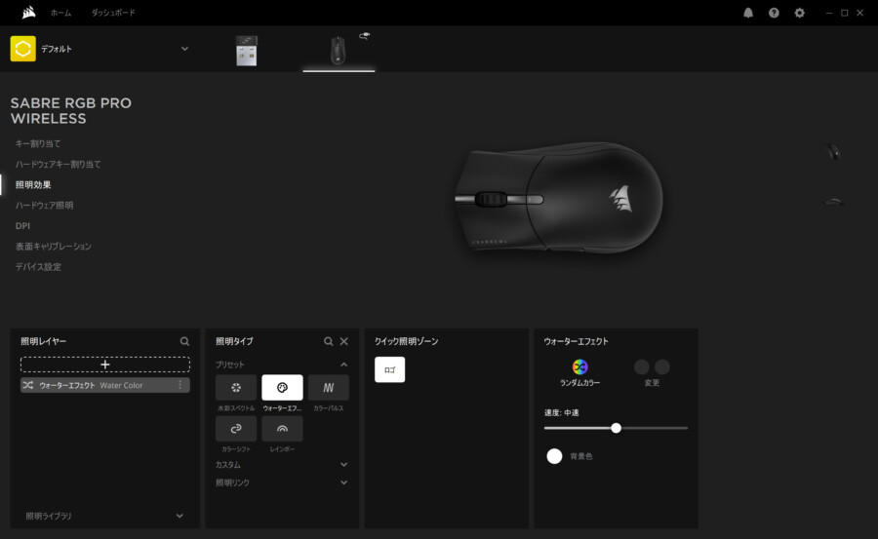The height and width of the screenshot is (539, 878).
Task: Open the help question mark icon
Action: point(774,13)
